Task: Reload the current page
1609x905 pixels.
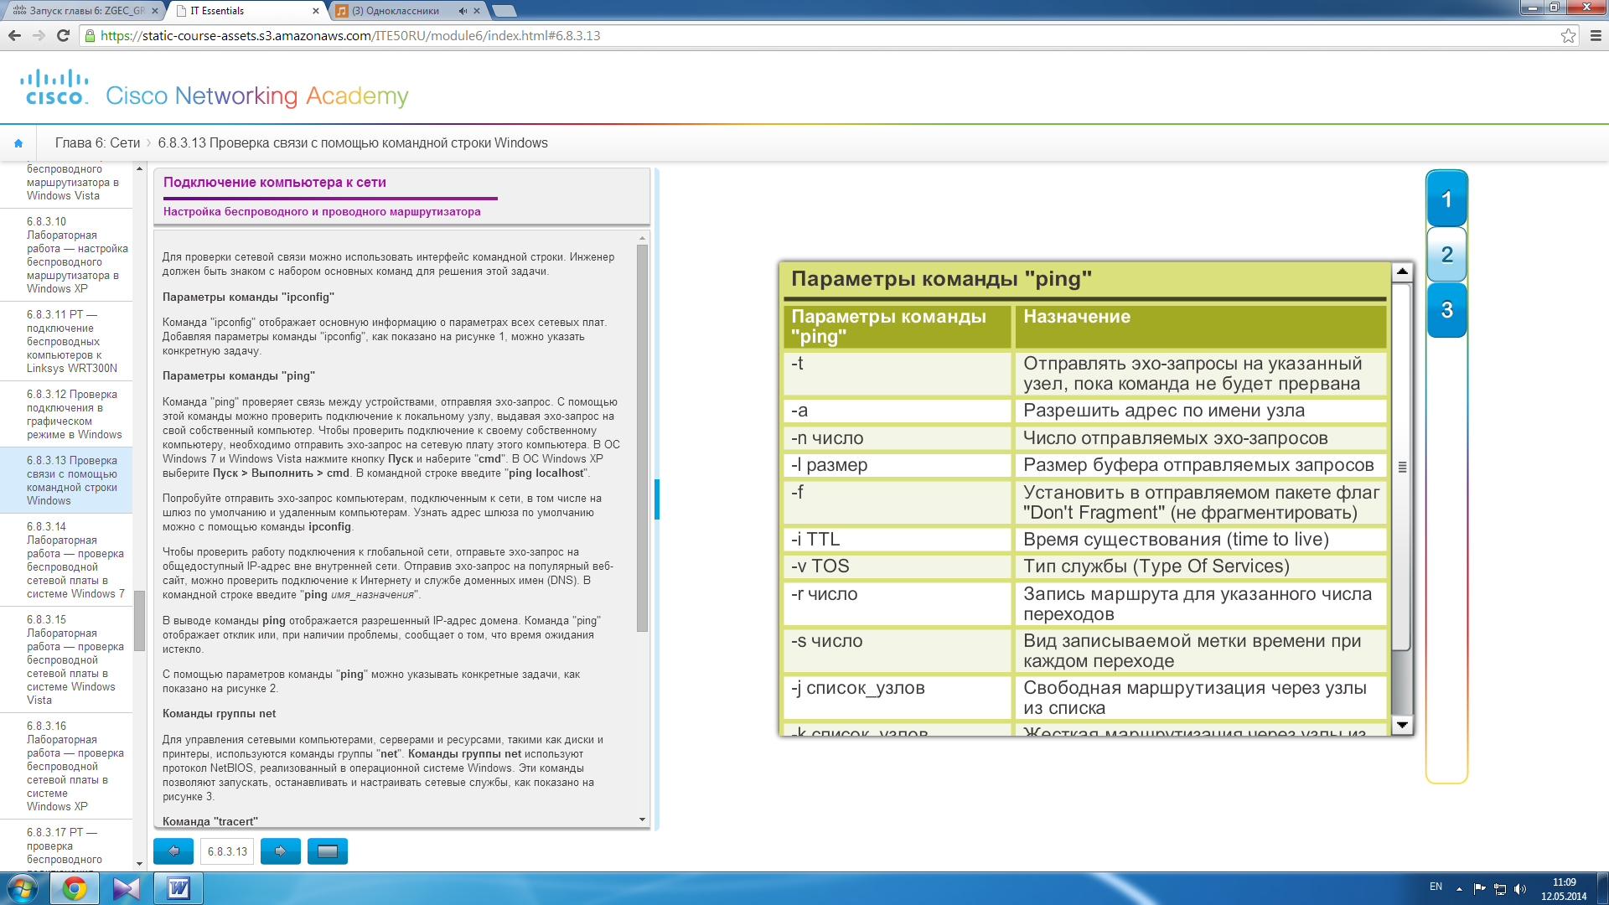Action: [63, 35]
